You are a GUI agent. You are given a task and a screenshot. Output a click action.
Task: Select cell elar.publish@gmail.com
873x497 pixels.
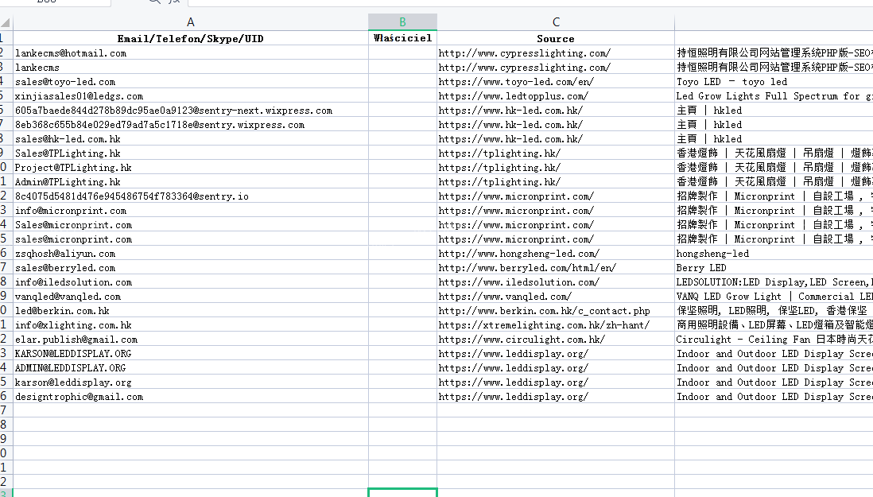click(190, 340)
